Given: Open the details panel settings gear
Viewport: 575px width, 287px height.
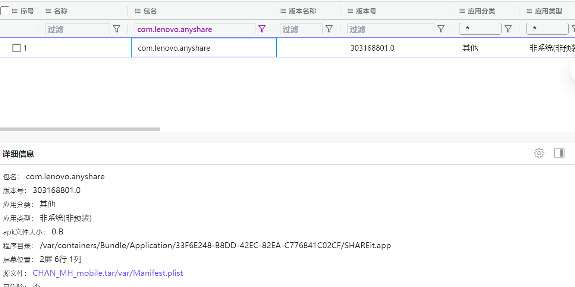Looking at the screenshot, I should (x=539, y=153).
